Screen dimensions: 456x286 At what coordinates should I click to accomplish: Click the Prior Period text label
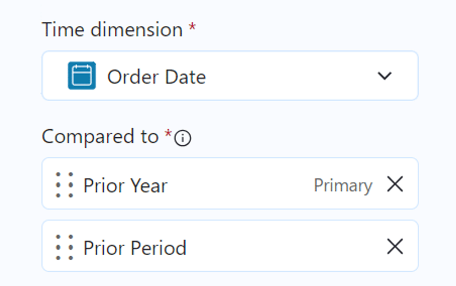coord(135,248)
